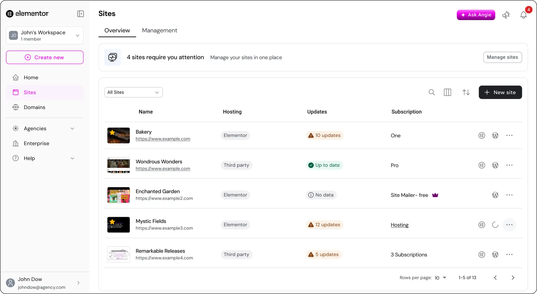Click crown icon beside Site Mailer- free

pyautogui.click(x=435, y=195)
